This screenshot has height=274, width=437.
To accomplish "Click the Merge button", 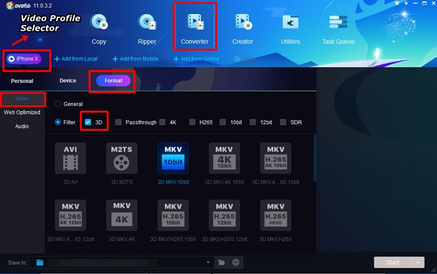I will [x=245, y=59].
